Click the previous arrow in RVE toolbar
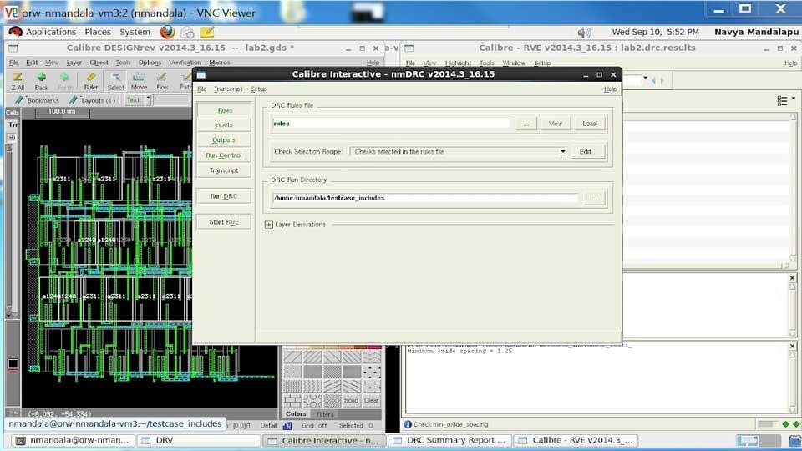802x451 pixels. click(x=653, y=80)
